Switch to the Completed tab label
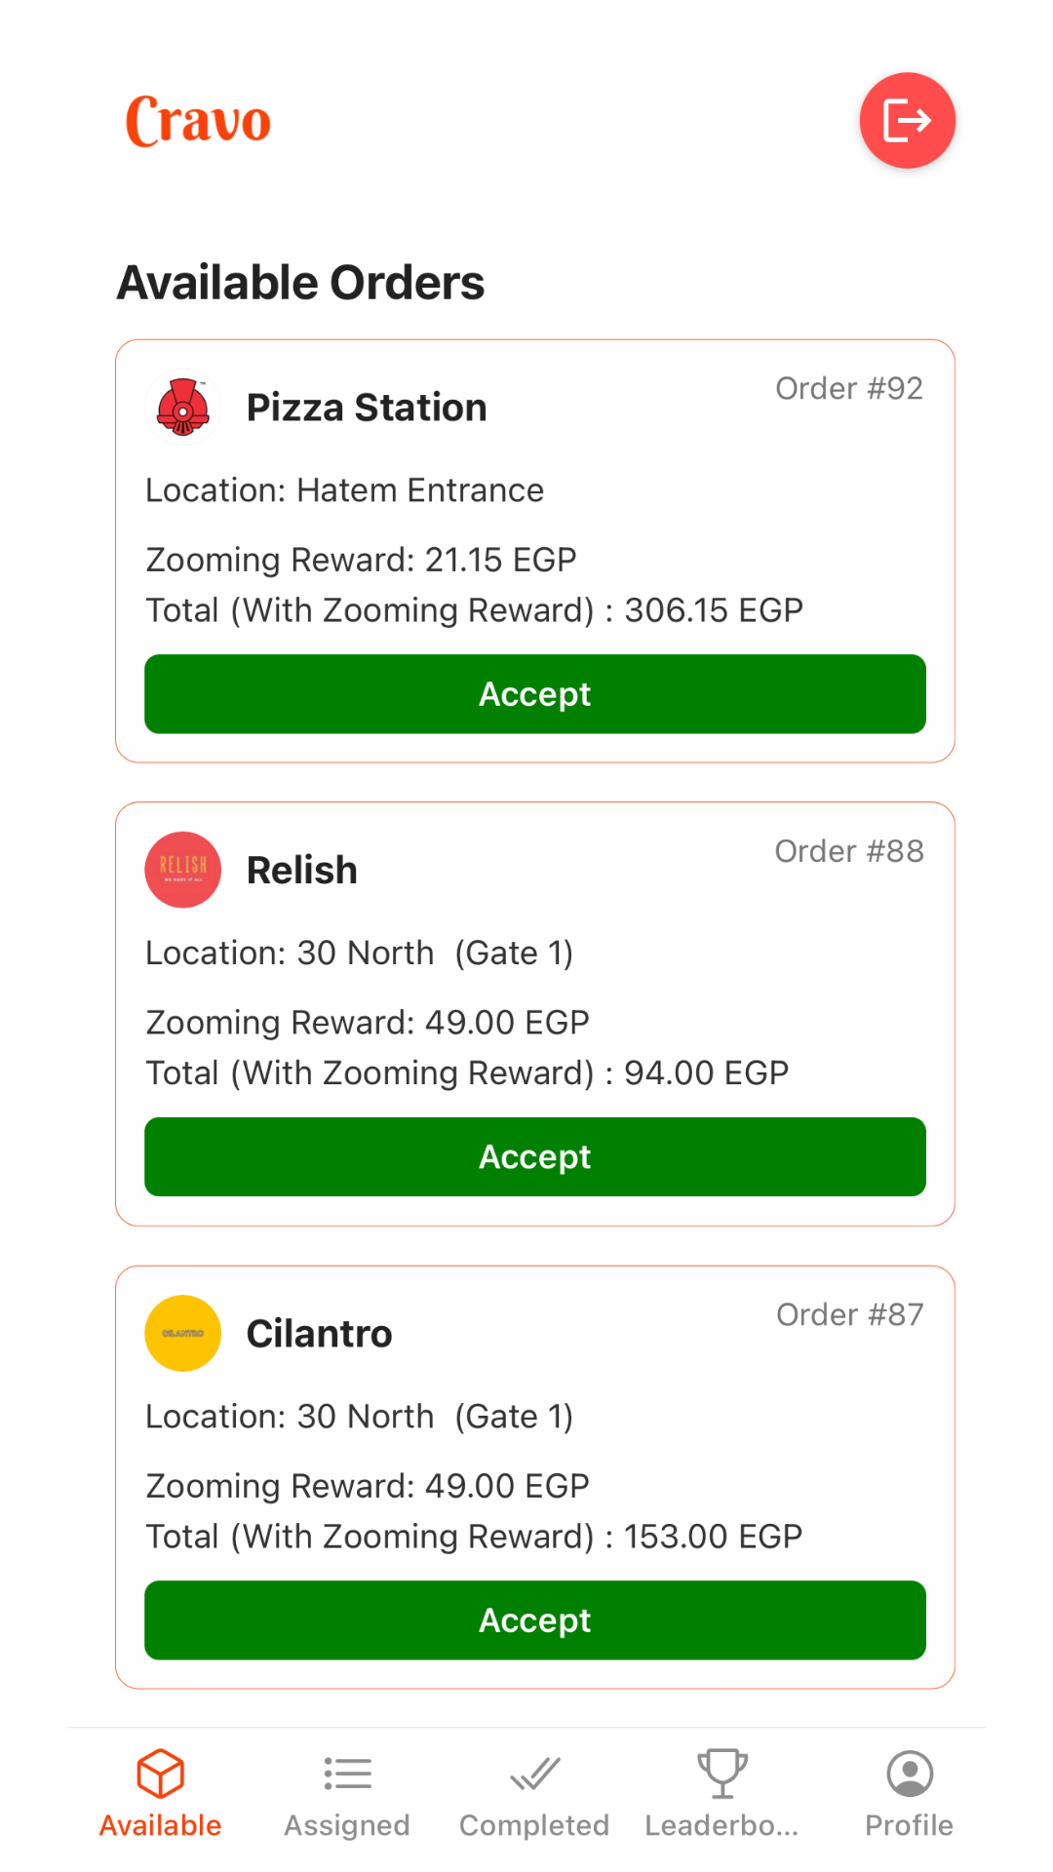The image size is (1053, 1872). [x=534, y=1825]
